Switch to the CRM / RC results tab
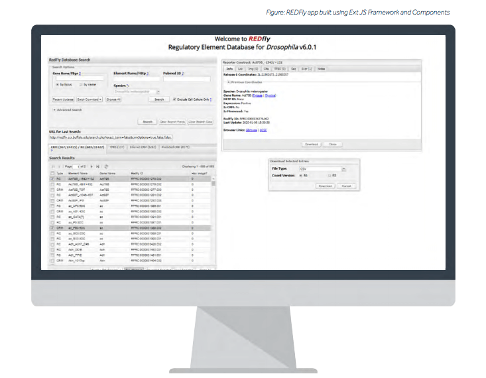Screen dimensions: 486x378 (78, 147)
